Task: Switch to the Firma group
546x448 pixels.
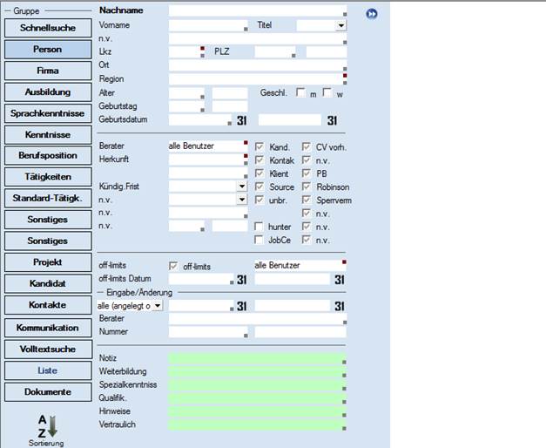Action: pyautogui.click(x=47, y=71)
